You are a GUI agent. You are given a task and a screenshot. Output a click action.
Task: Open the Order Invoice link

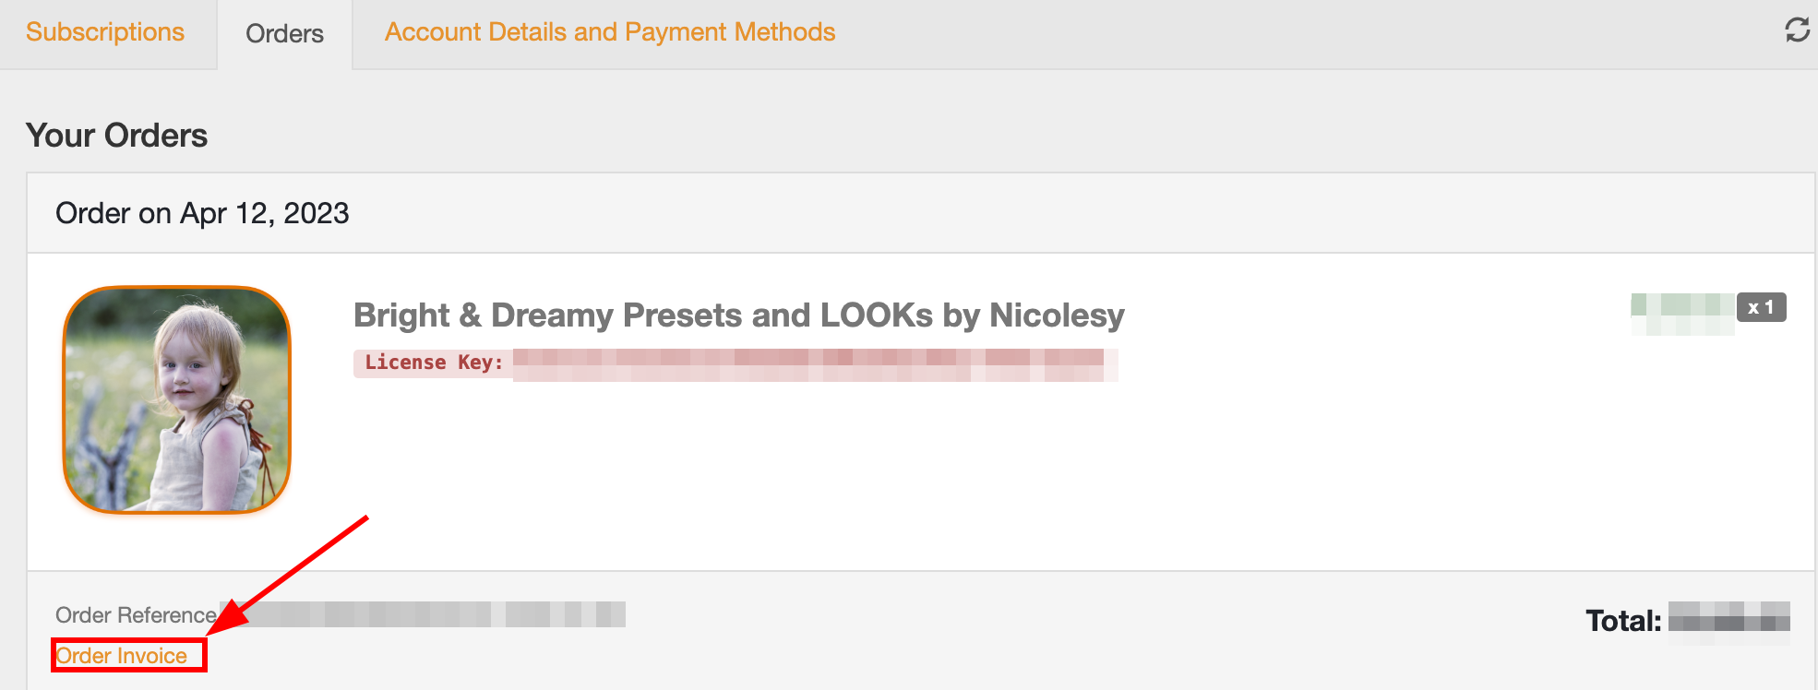point(122,656)
